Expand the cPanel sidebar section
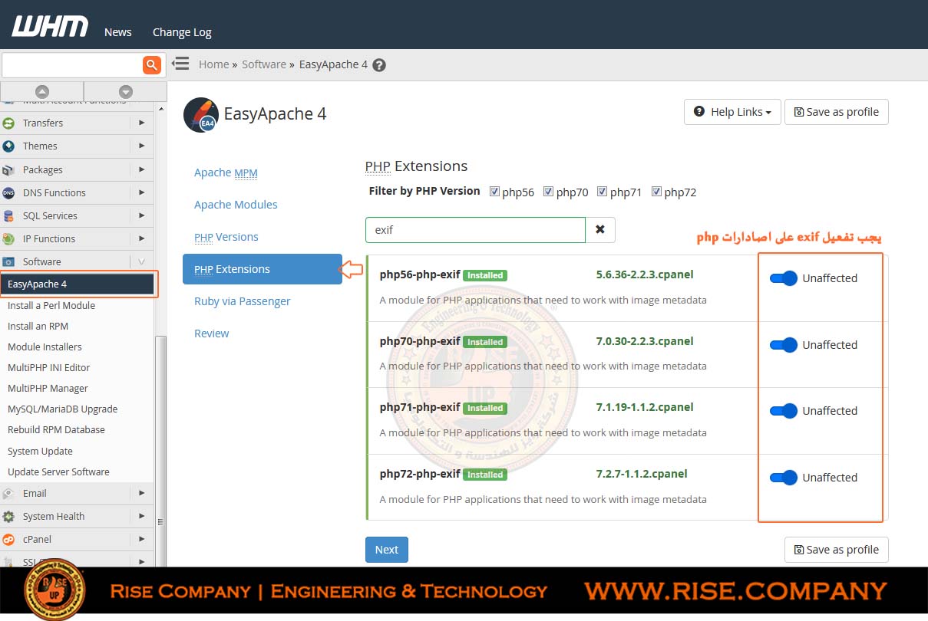 click(142, 539)
